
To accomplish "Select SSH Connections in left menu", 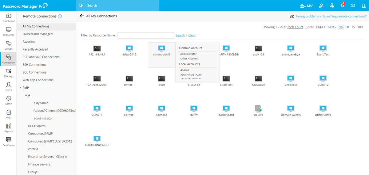I will tap(34, 65).
